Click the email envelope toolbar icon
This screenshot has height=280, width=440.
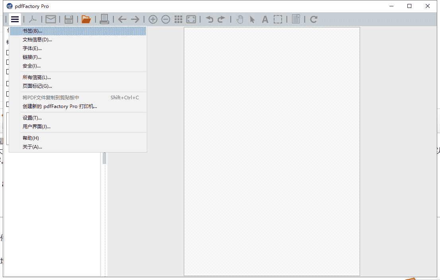[51, 19]
